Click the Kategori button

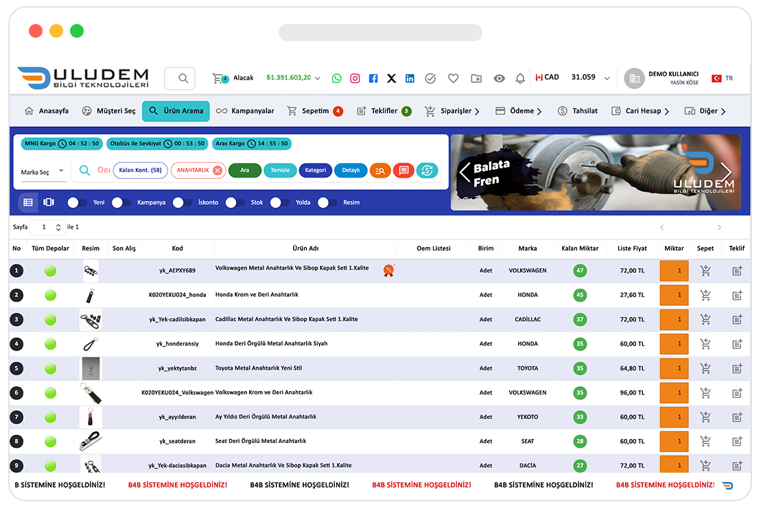click(316, 170)
